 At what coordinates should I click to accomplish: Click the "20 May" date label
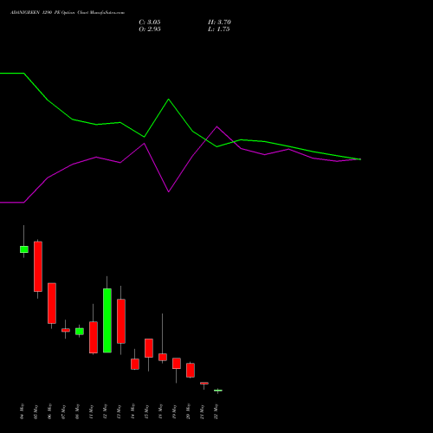189,411
